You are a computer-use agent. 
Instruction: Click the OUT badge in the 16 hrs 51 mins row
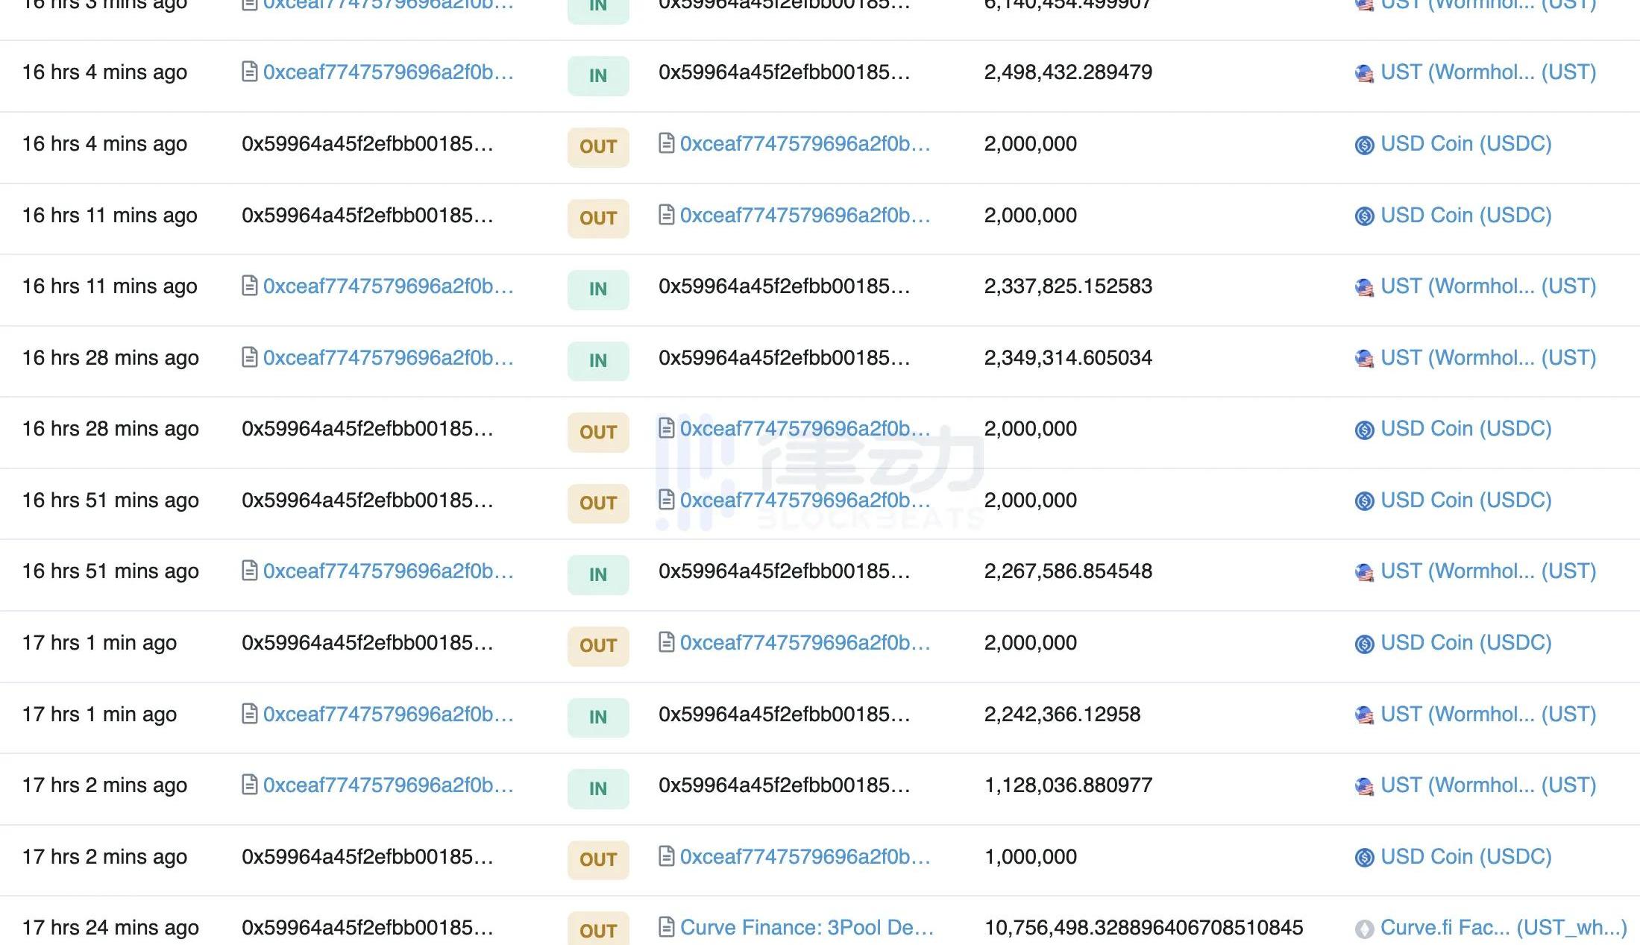(x=597, y=503)
